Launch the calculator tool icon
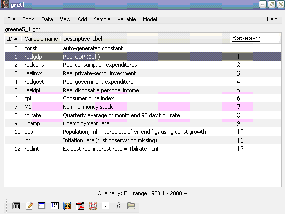Image resolution: width=285 pixels, height=214 pixels. (x=16, y=206)
